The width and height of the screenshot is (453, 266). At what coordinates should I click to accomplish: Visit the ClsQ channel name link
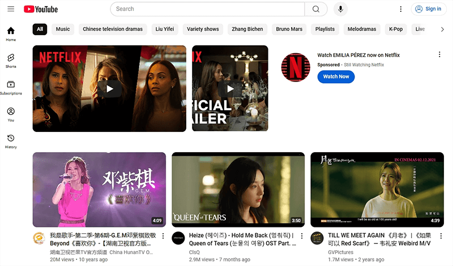[194, 252]
